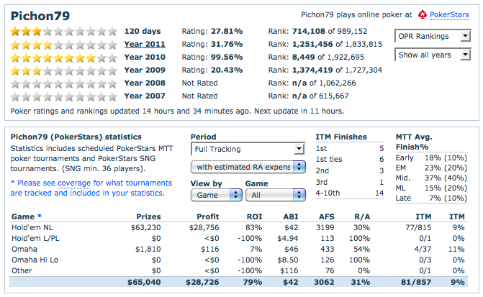Click the Year 2007 empty star row
Viewport: 483px width, 297px height.
coord(64,96)
